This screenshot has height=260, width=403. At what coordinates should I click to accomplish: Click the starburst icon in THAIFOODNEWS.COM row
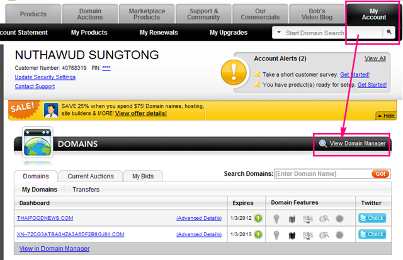coord(339,219)
